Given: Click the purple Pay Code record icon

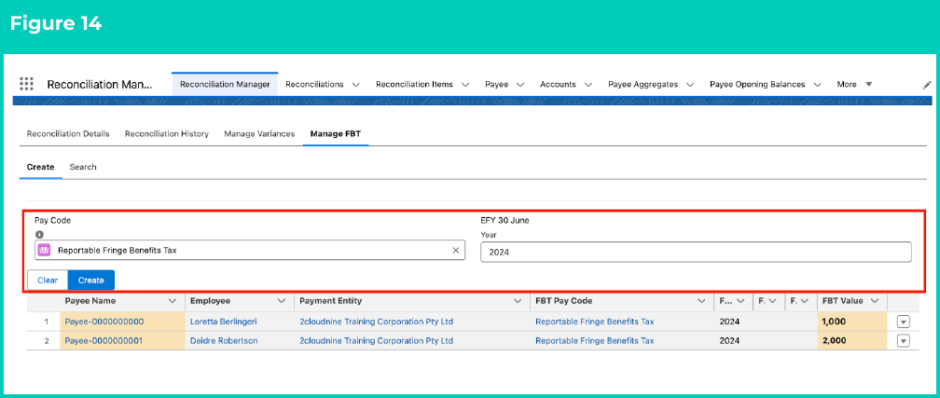Looking at the screenshot, I should [x=46, y=251].
